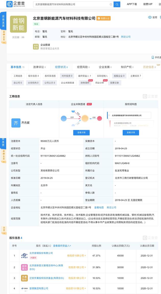Select 实际控制人 sub-tab
The image size is (161, 294).
coord(102,76)
